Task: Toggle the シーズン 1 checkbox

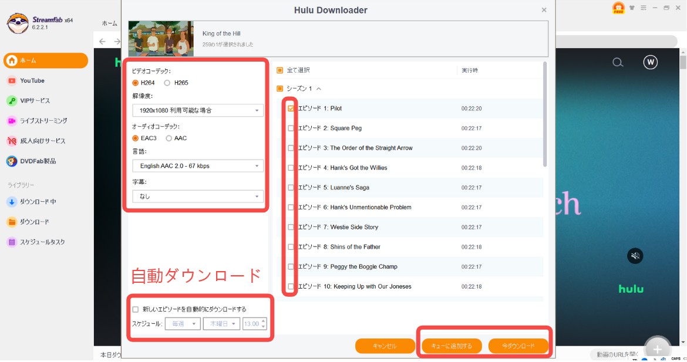Action: (x=280, y=89)
